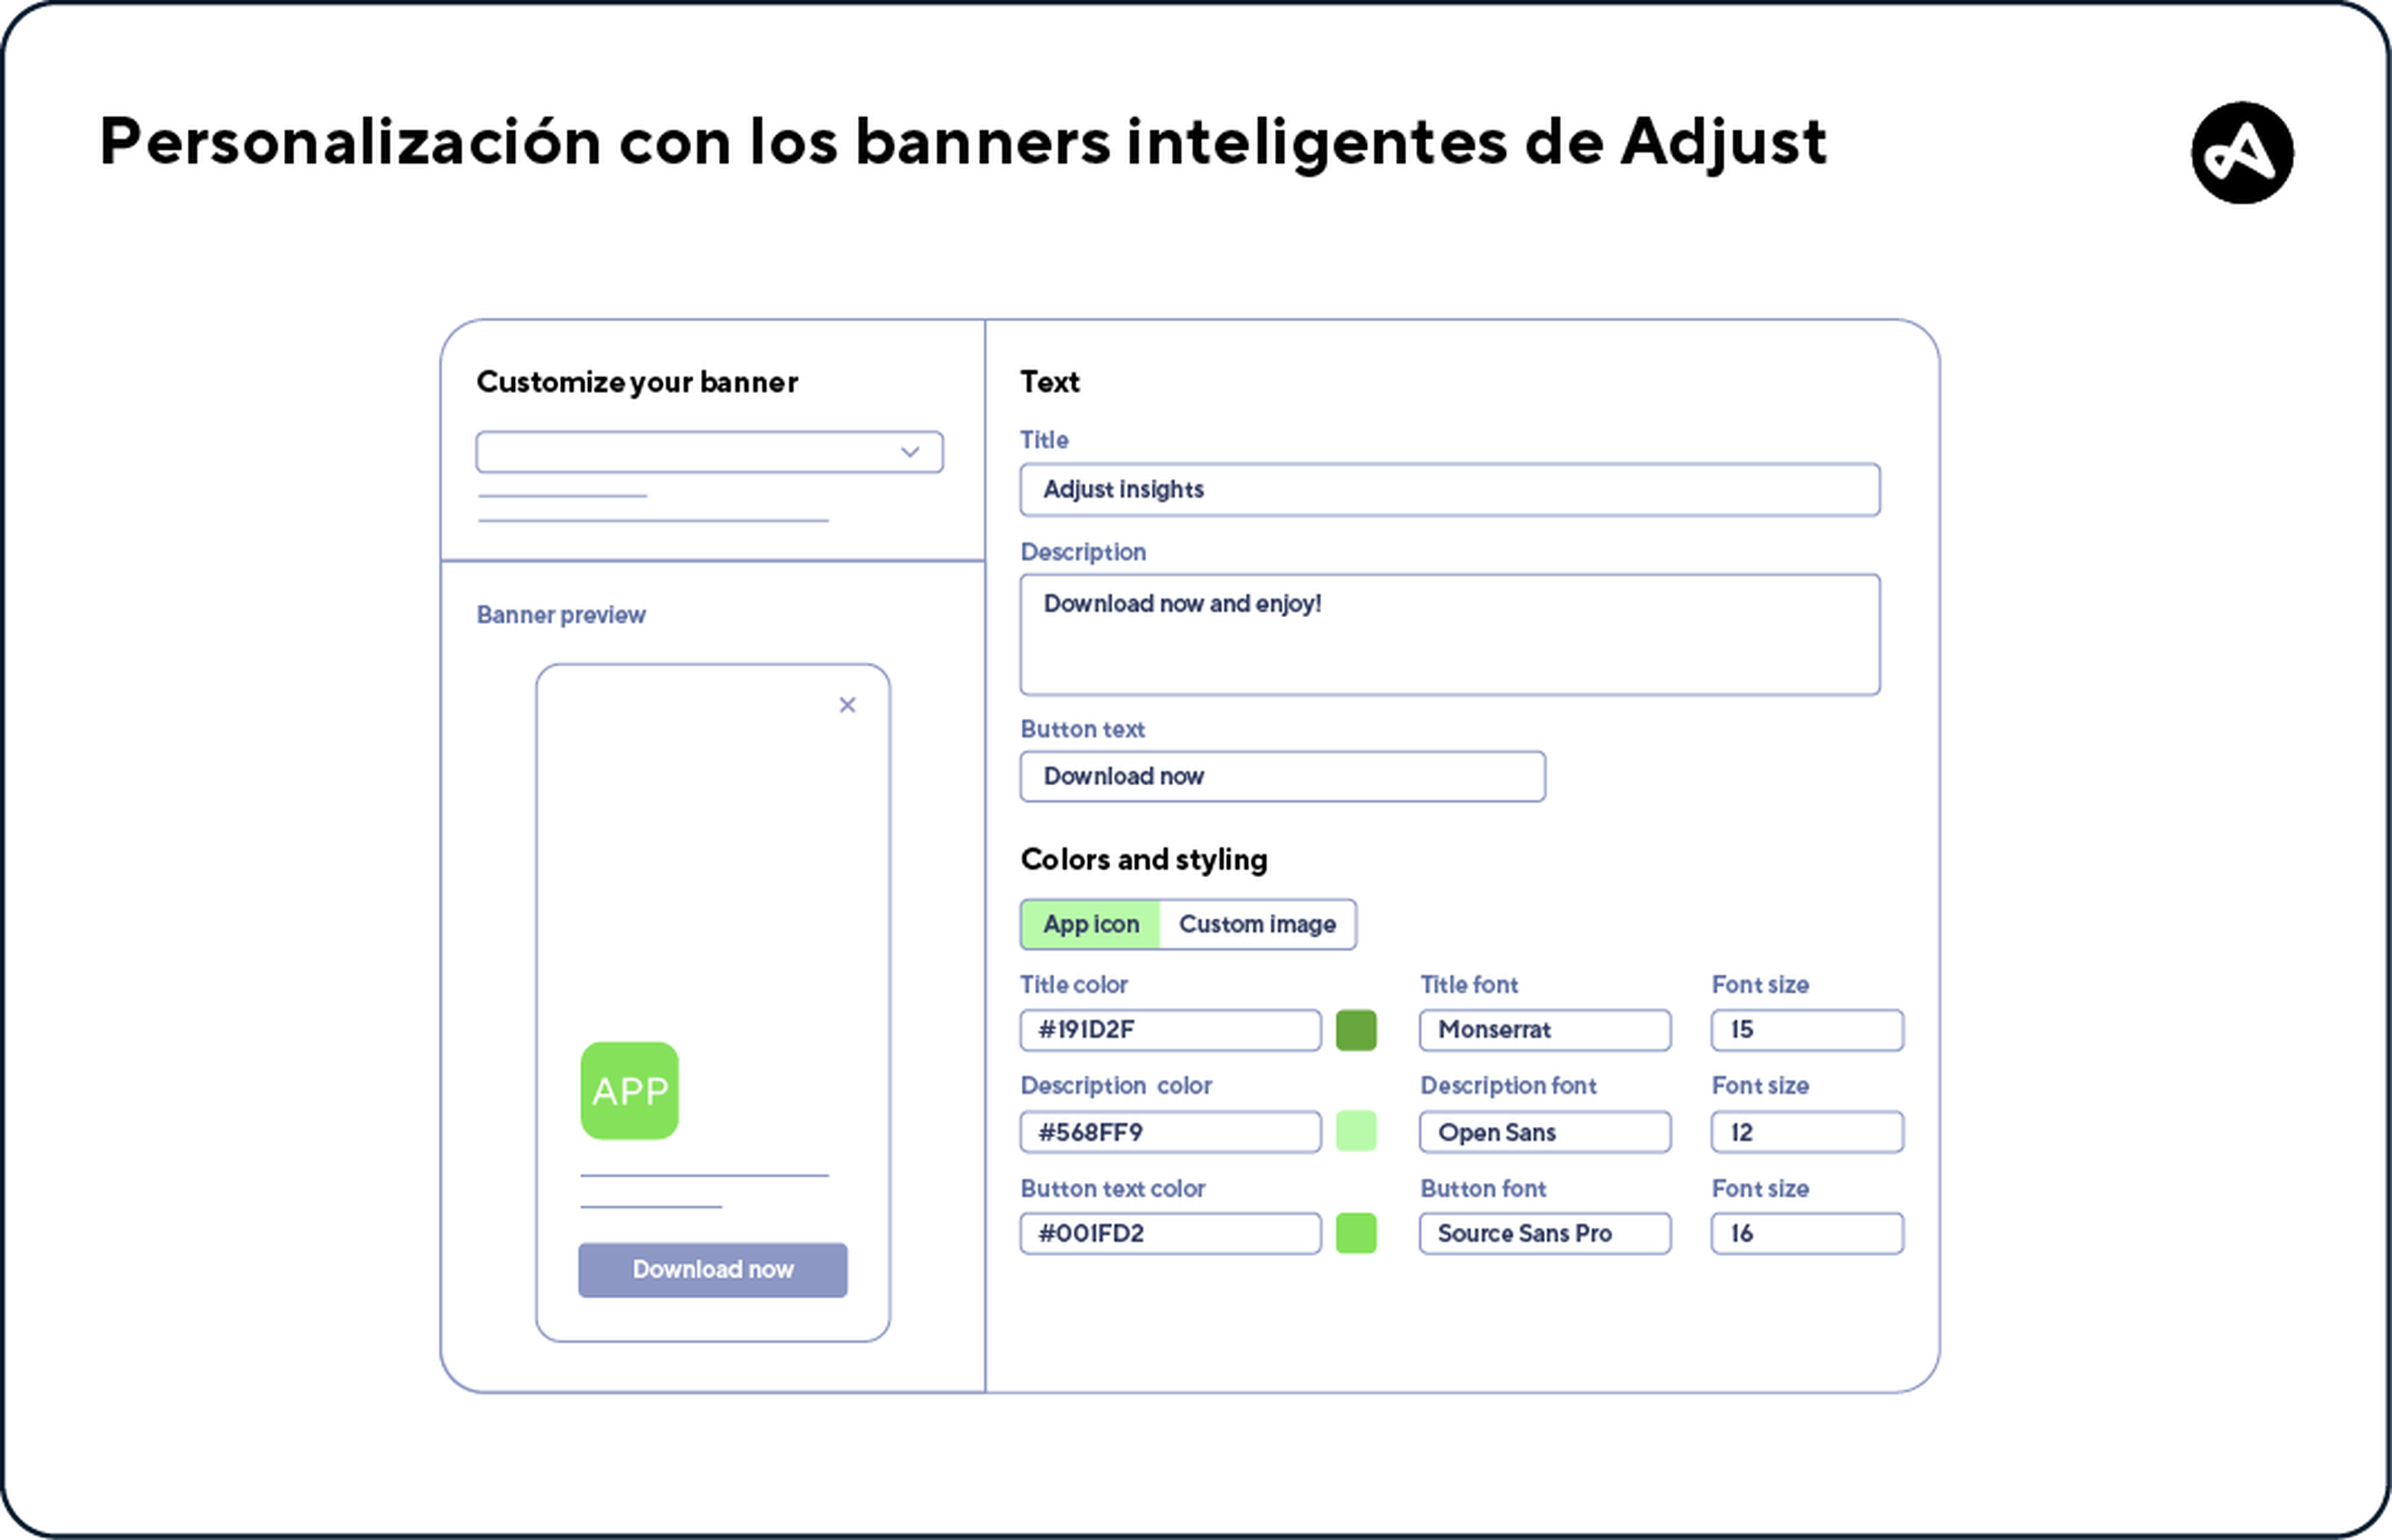
Task: Click the Button text color field #001FD2
Action: tap(1170, 1233)
